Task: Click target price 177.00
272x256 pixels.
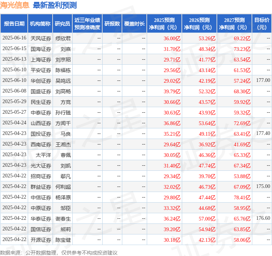Action: coord(263,80)
